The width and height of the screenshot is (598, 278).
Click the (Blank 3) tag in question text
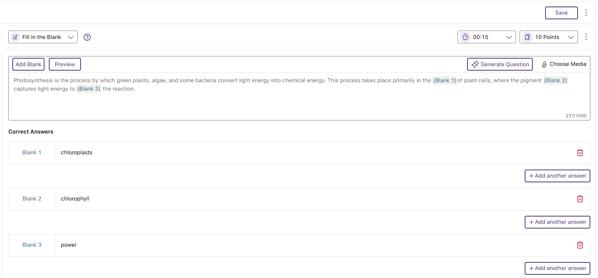coord(89,89)
